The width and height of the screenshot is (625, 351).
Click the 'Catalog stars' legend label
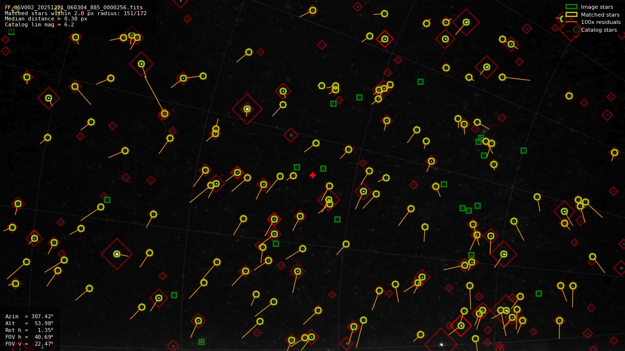click(599, 30)
